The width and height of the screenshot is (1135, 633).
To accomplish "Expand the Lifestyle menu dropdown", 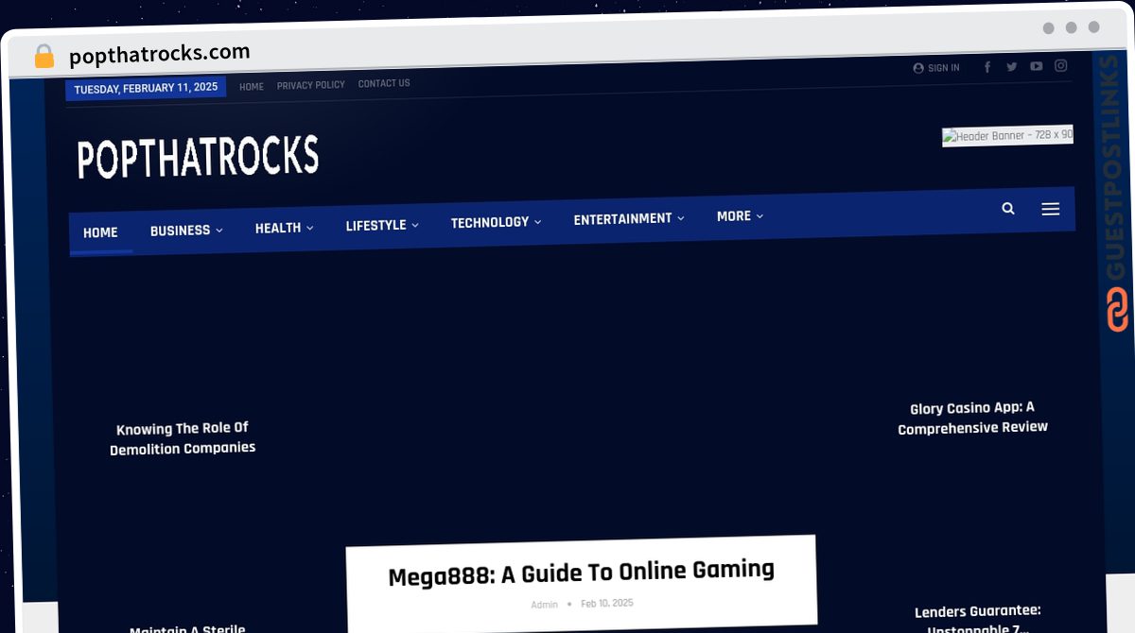I will click(x=382, y=225).
